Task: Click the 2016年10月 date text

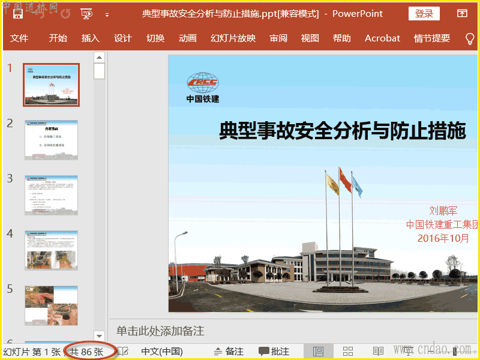Action: point(443,238)
